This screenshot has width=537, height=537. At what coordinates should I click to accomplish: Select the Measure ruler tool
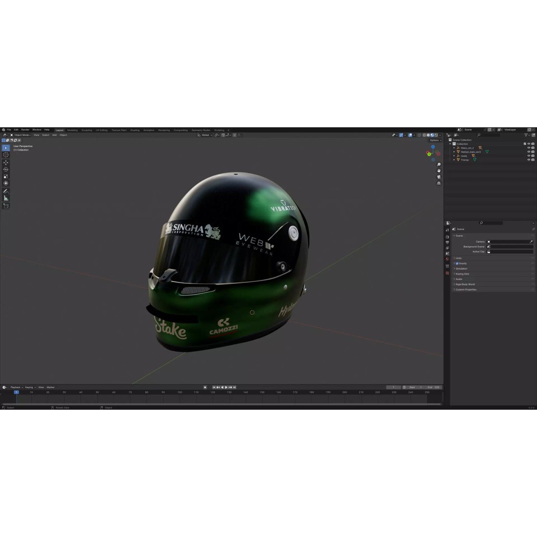point(6,198)
